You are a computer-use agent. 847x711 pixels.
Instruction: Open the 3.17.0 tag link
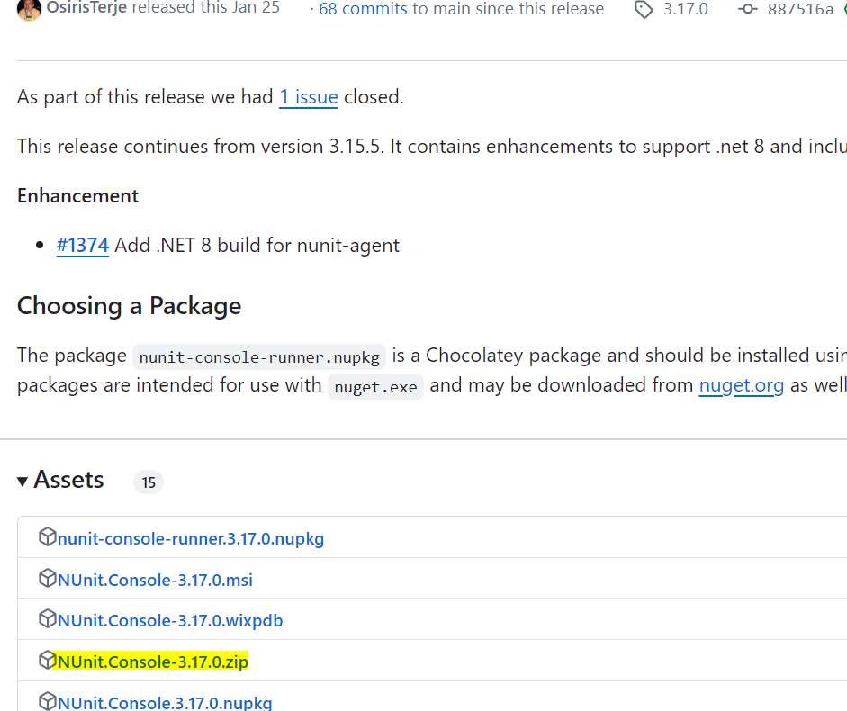click(685, 9)
